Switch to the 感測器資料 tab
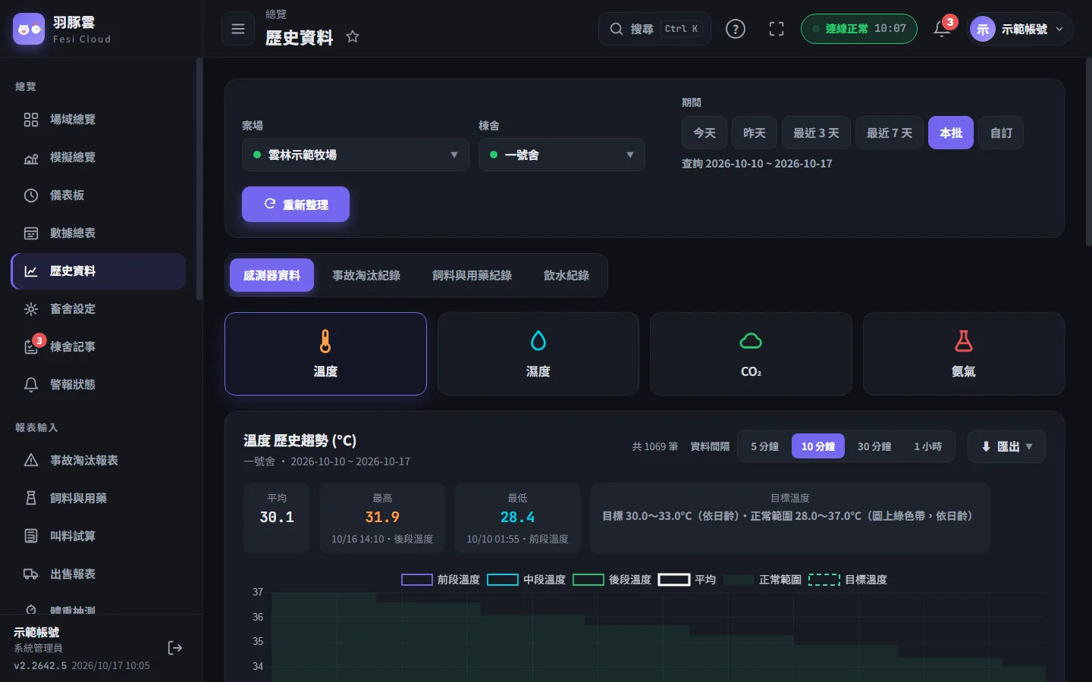 (271, 276)
